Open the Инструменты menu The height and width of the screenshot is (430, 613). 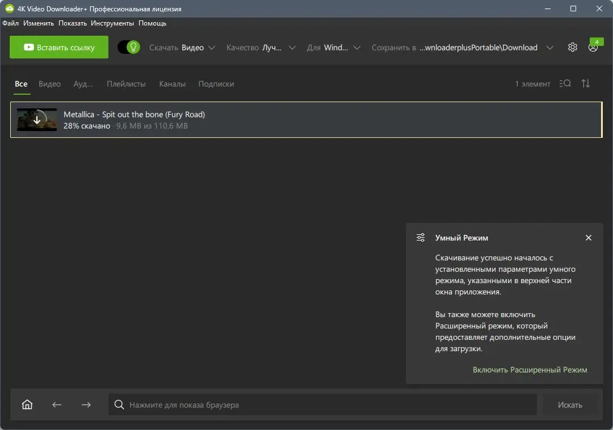click(x=112, y=23)
